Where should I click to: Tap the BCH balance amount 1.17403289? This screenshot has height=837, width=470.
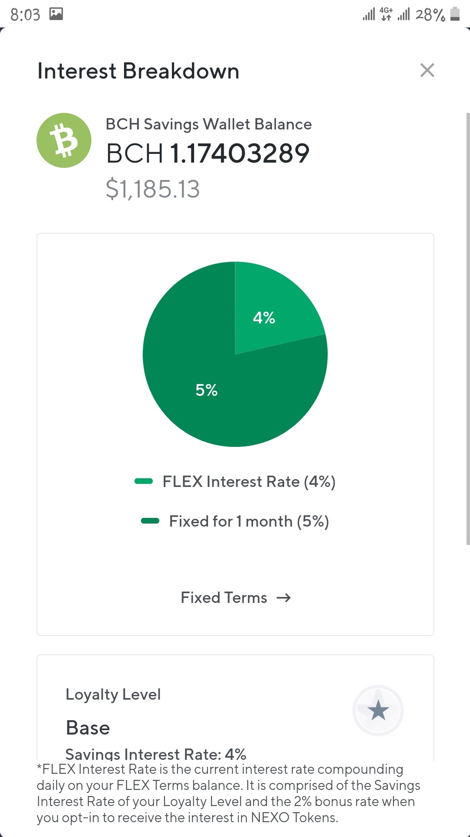(x=240, y=153)
